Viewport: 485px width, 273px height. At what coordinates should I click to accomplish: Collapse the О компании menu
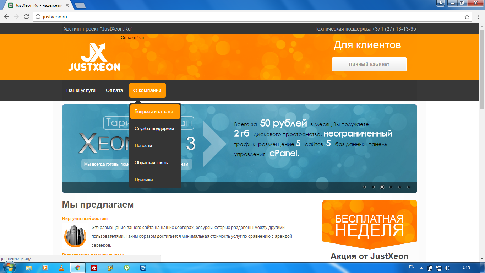coord(147,90)
